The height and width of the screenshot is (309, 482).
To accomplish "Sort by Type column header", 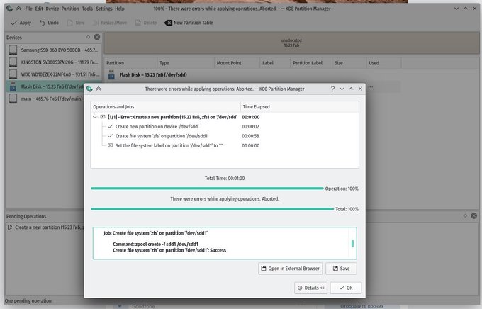I will [x=186, y=63].
